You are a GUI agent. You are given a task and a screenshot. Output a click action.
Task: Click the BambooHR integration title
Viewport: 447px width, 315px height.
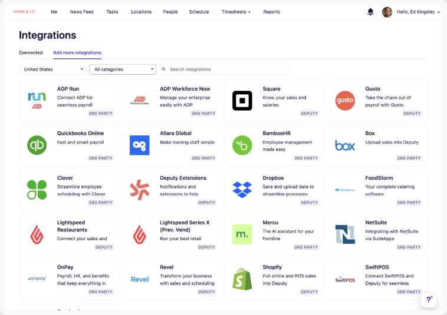point(277,133)
